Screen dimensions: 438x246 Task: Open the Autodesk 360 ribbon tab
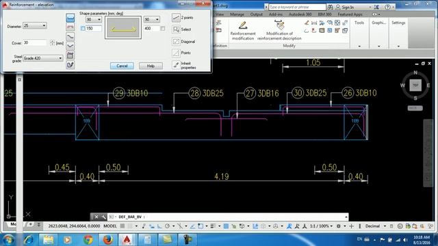tap(300, 14)
